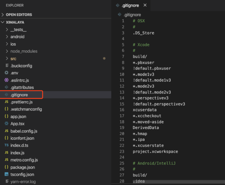
Task: Open yarn-error.log file
Action: pyautogui.click(x=23, y=182)
